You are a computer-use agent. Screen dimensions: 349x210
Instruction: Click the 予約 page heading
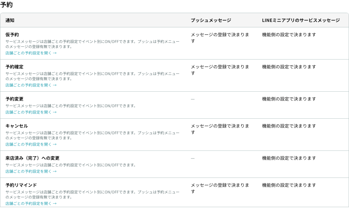(6, 5)
